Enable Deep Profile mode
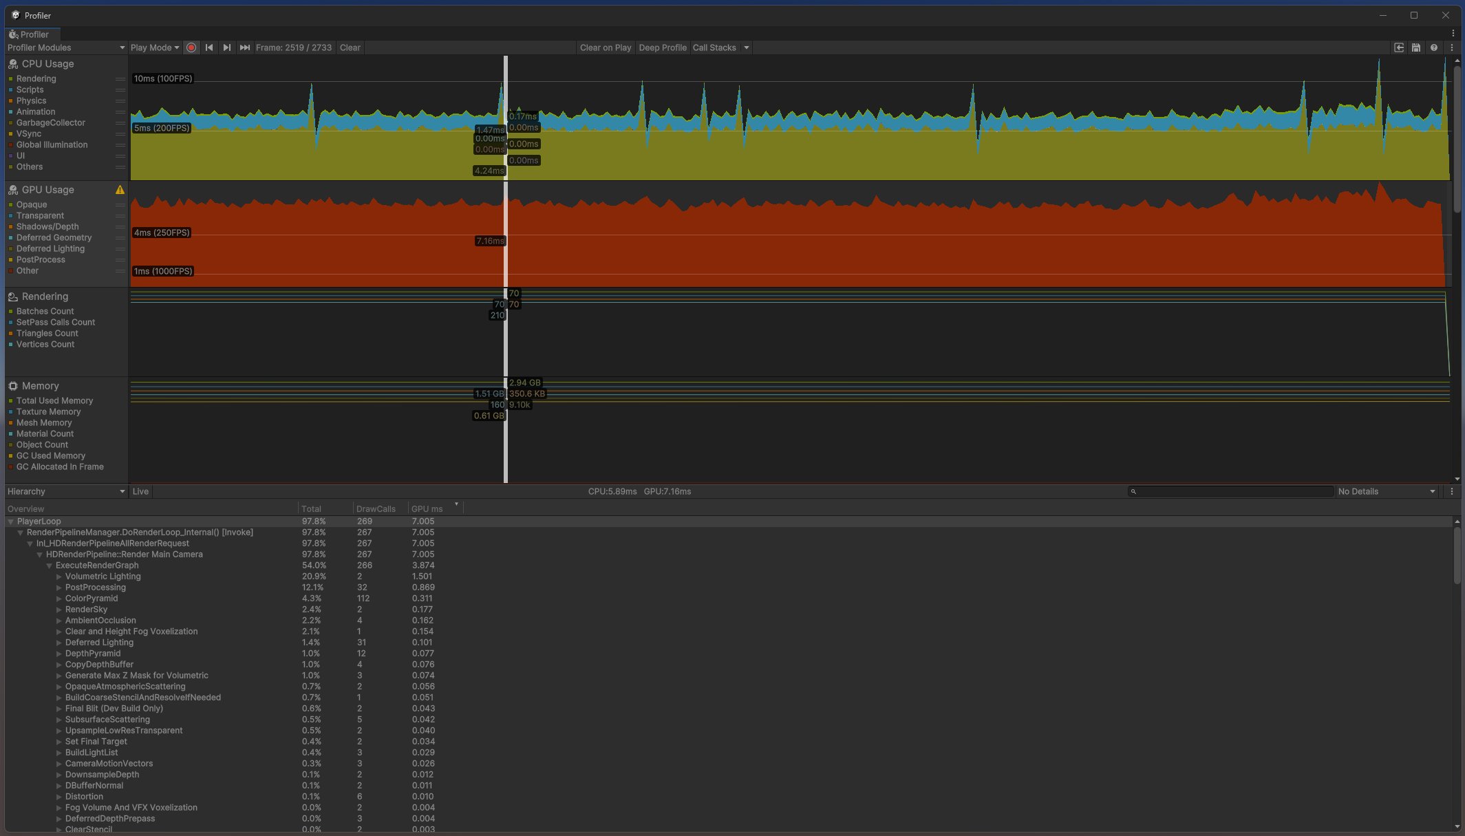The width and height of the screenshot is (1465, 836). point(662,47)
